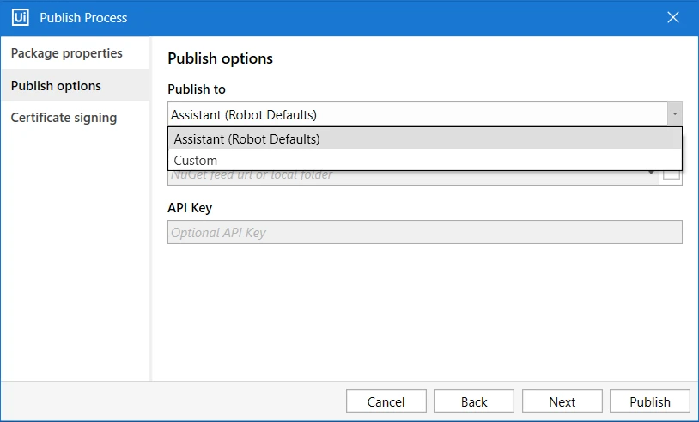Click the Publish options heading

(x=220, y=58)
